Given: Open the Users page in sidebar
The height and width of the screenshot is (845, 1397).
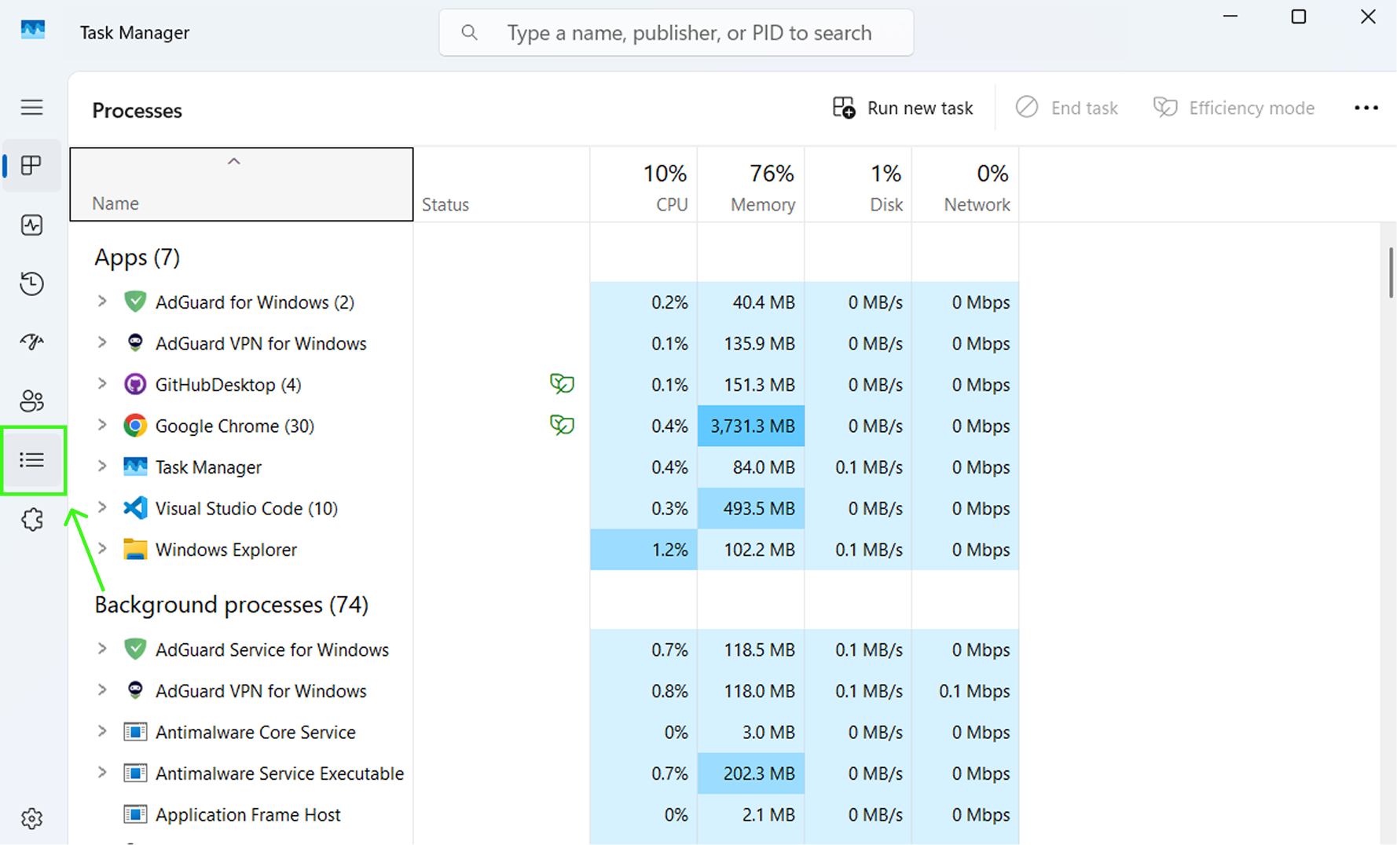Looking at the screenshot, I should coord(32,401).
